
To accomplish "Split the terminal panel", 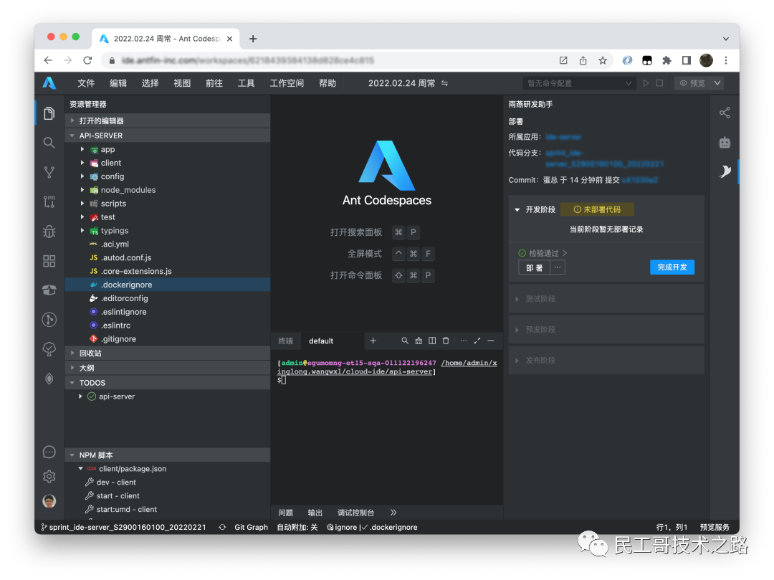I will point(432,341).
